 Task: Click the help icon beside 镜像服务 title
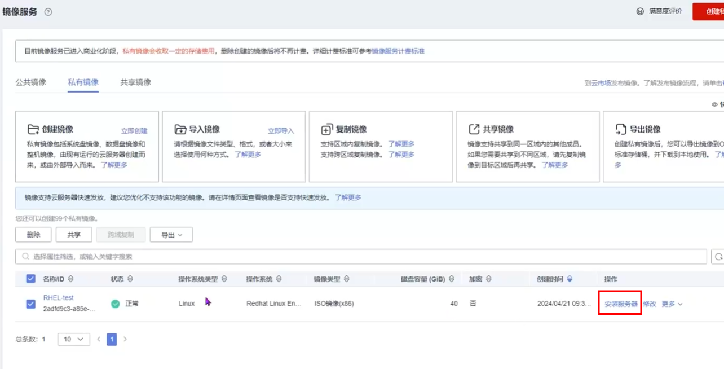tap(48, 12)
